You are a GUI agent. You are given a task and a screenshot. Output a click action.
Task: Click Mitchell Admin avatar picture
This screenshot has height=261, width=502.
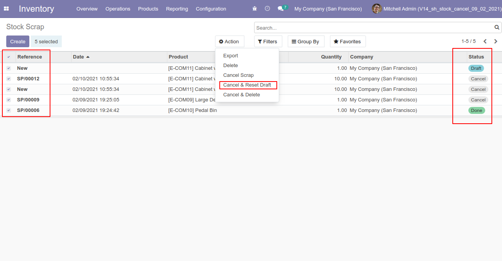coord(376,9)
